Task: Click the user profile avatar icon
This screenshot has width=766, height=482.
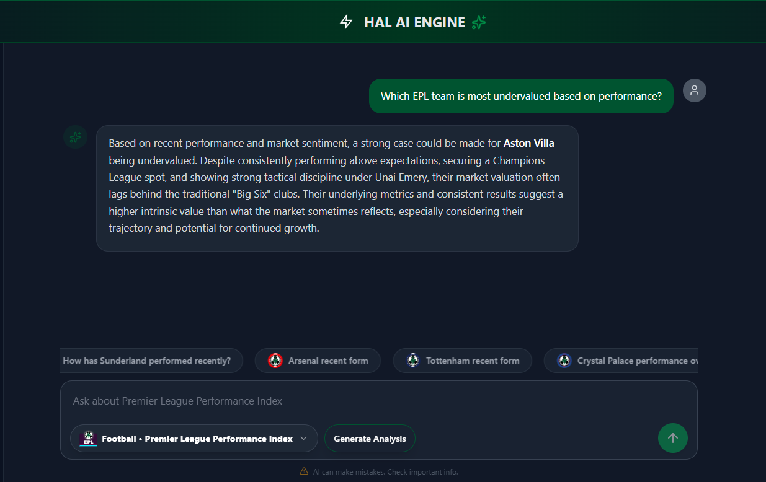Action: point(694,90)
